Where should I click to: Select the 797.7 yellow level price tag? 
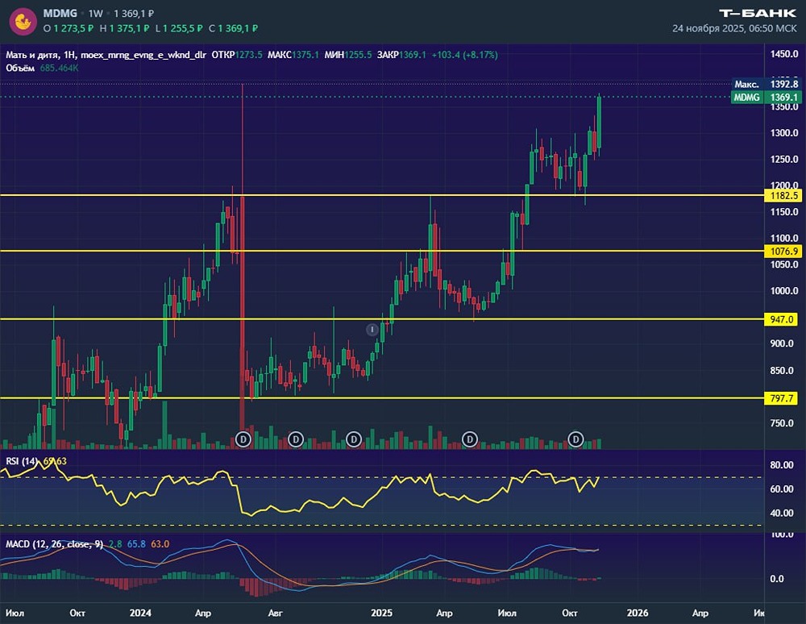tap(781, 398)
